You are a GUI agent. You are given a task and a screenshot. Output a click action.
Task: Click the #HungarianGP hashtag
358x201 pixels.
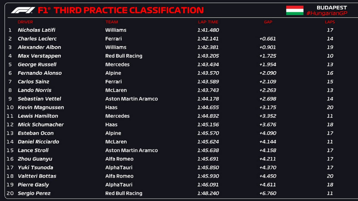(x=327, y=13)
